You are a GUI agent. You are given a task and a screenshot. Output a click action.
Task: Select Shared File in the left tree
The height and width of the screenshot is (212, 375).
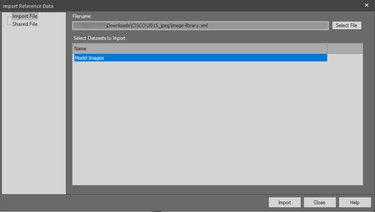point(25,24)
